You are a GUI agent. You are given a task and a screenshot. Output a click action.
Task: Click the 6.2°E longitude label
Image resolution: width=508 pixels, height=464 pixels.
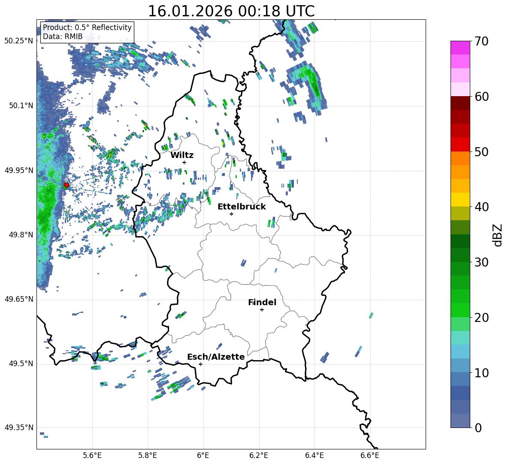259,455
